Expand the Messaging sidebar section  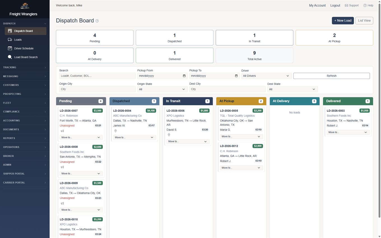tap(25, 76)
